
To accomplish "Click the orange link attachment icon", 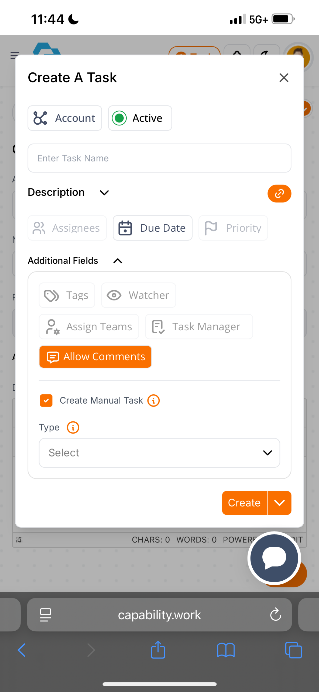I will (279, 194).
